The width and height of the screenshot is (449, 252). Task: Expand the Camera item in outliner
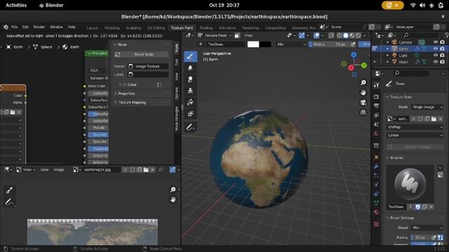click(x=388, y=42)
